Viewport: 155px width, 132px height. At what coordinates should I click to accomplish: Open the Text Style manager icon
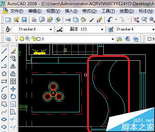click(8, 29)
